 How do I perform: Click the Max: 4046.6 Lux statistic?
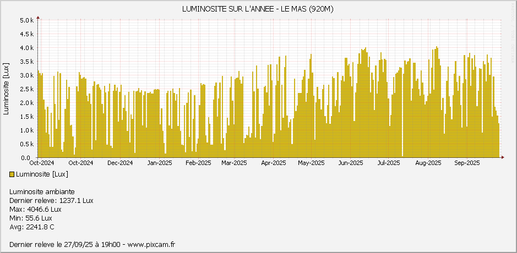35,209
